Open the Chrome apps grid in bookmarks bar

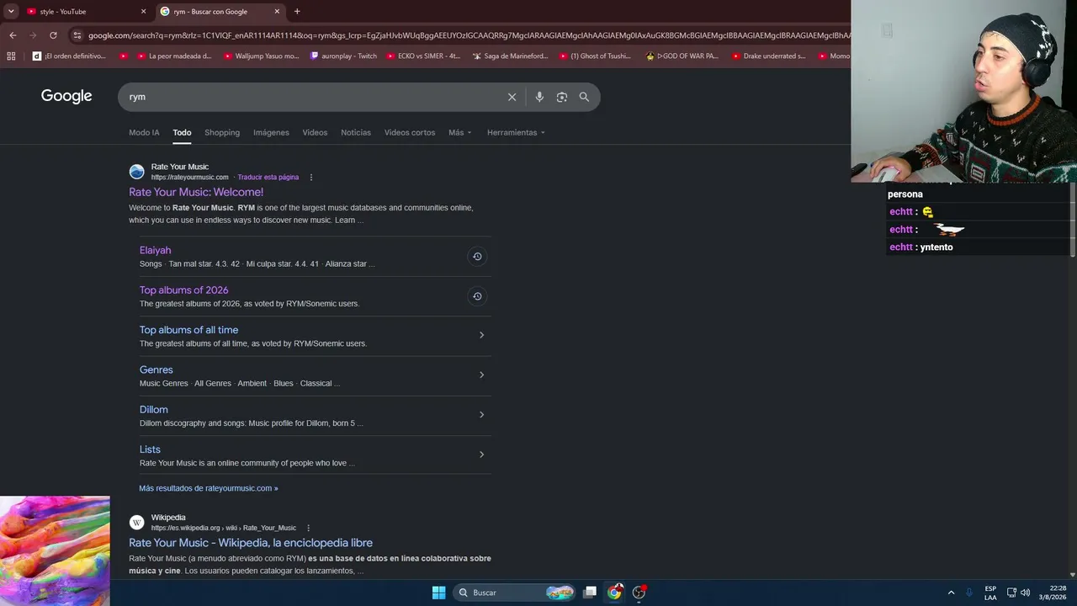click(11, 56)
